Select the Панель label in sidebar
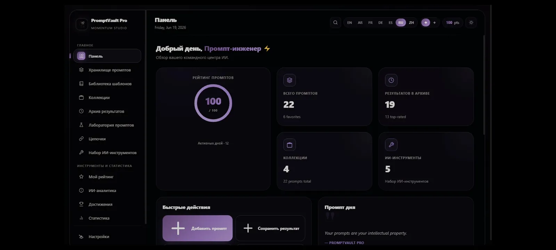556x250 pixels. click(x=96, y=56)
